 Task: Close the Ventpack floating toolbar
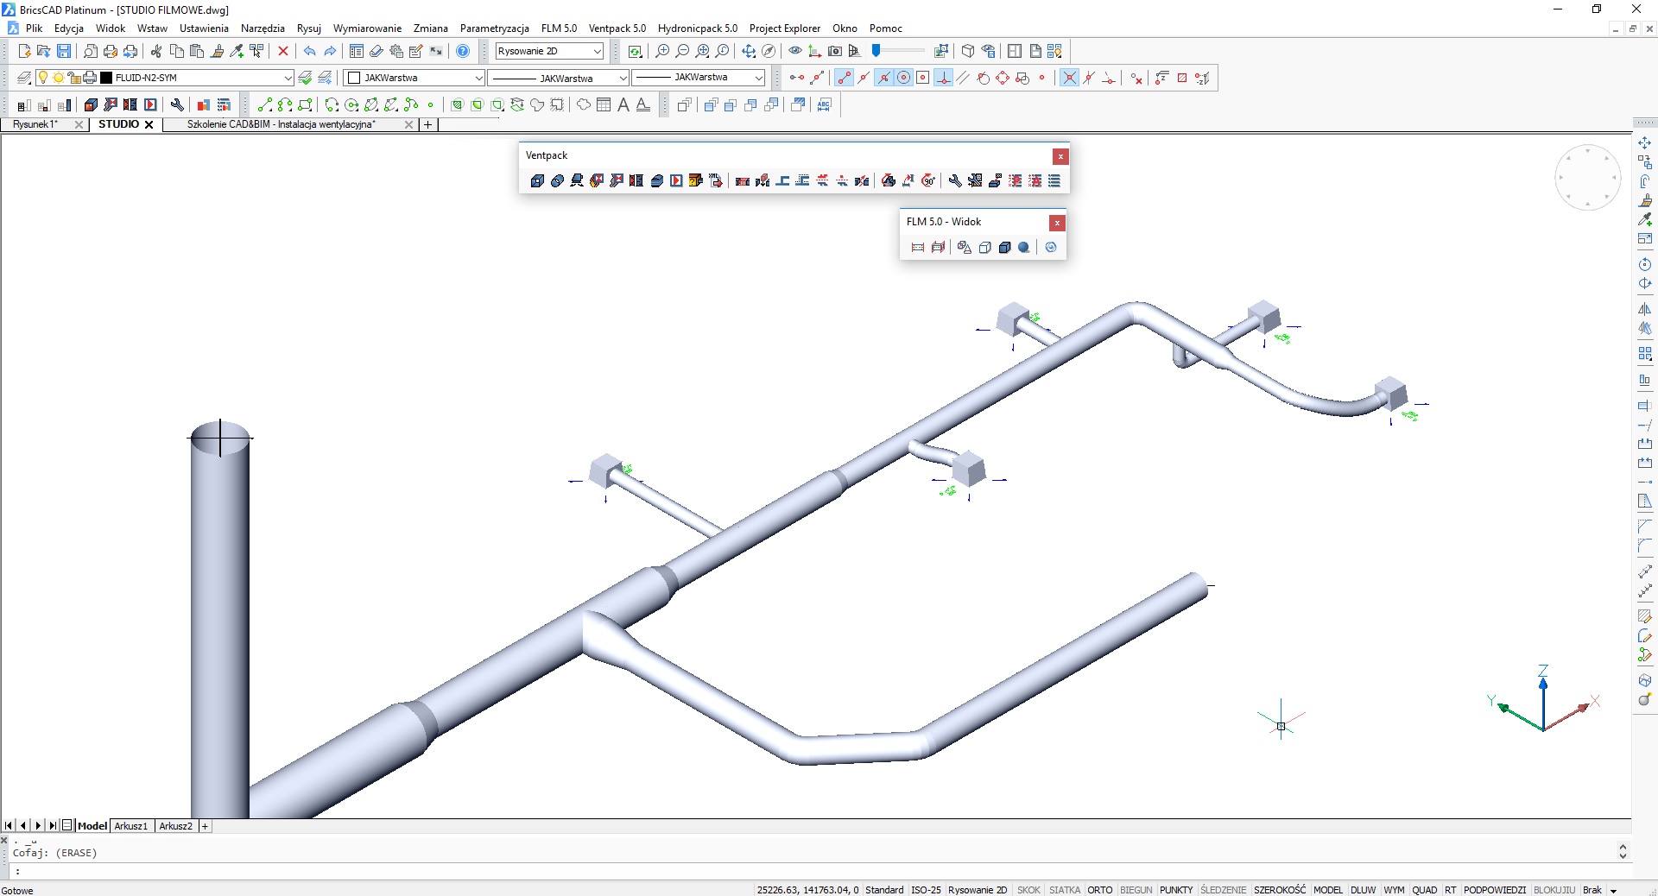(x=1060, y=156)
